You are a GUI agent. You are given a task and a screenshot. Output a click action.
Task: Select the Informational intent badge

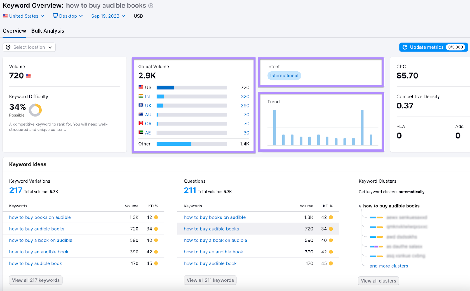[284, 76]
